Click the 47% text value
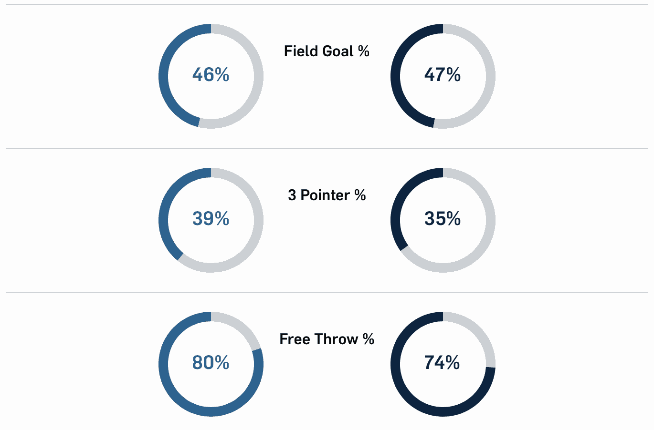The height and width of the screenshot is (430, 654). pyautogui.click(x=443, y=75)
